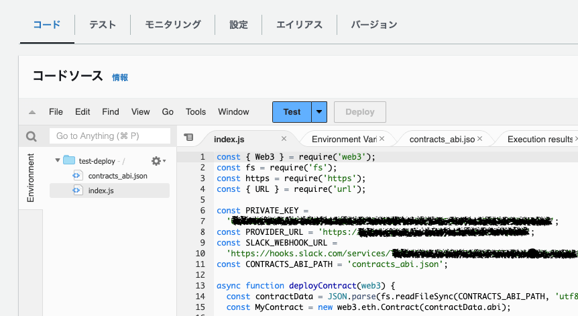Screen dimensions: 578x316
Task: Click the 'const PROVIDER_URL' code line
Action: pos(375,232)
